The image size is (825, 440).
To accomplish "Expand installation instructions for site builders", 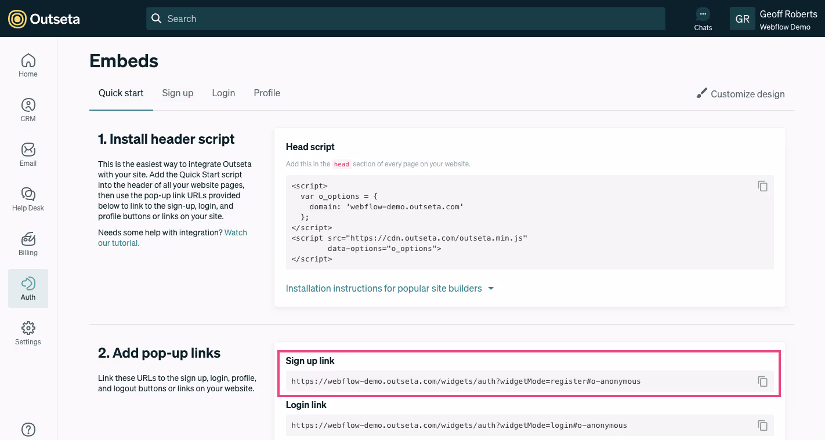I will pyautogui.click(x=390, y=288).
